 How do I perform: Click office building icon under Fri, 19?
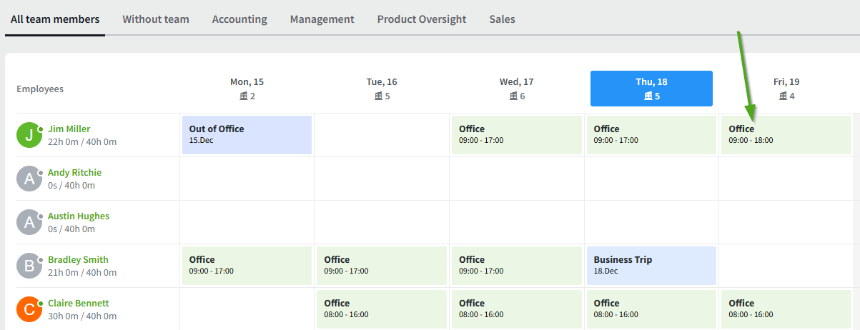(783, 96)
